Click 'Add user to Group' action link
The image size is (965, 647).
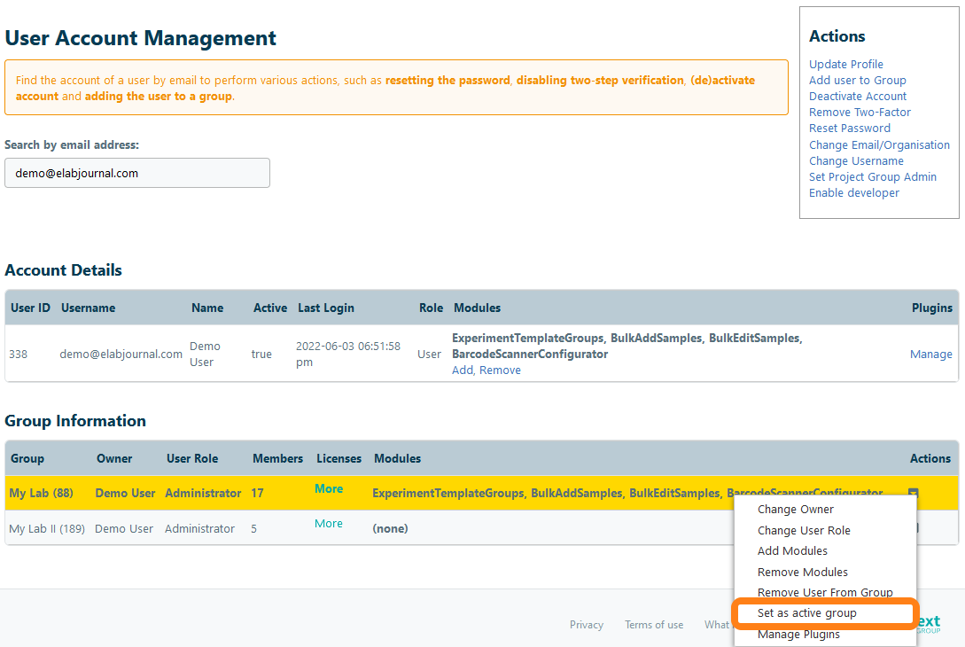(857, 81)
